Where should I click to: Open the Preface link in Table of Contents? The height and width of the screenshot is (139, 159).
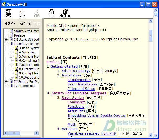[x=53, y=62]
